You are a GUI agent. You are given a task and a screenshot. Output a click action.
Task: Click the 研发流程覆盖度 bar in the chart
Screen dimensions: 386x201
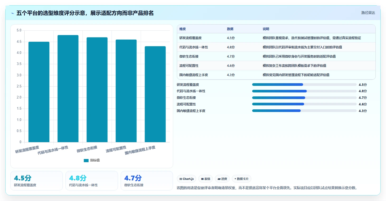[39, 92]
